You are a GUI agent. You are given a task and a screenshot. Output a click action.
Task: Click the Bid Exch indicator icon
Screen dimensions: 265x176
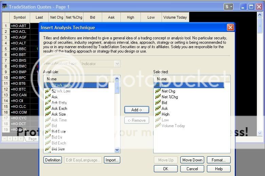[x=48, y=143]
